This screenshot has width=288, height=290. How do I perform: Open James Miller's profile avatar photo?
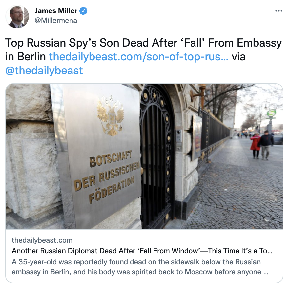(x=17, y=16)
